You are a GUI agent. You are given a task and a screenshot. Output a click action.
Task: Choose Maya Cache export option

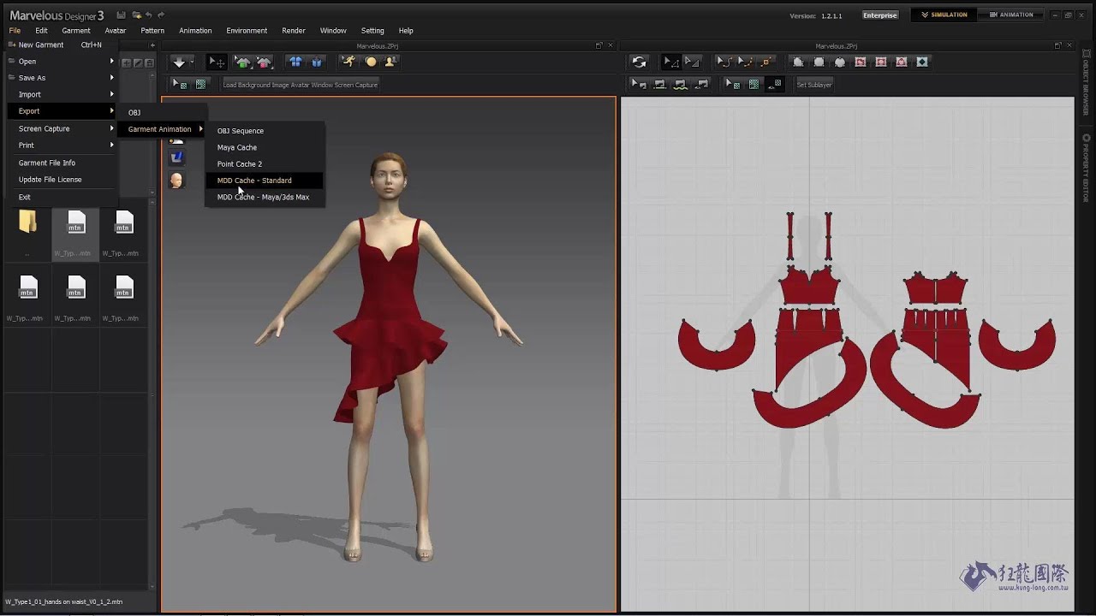click(x=265, y=147)
